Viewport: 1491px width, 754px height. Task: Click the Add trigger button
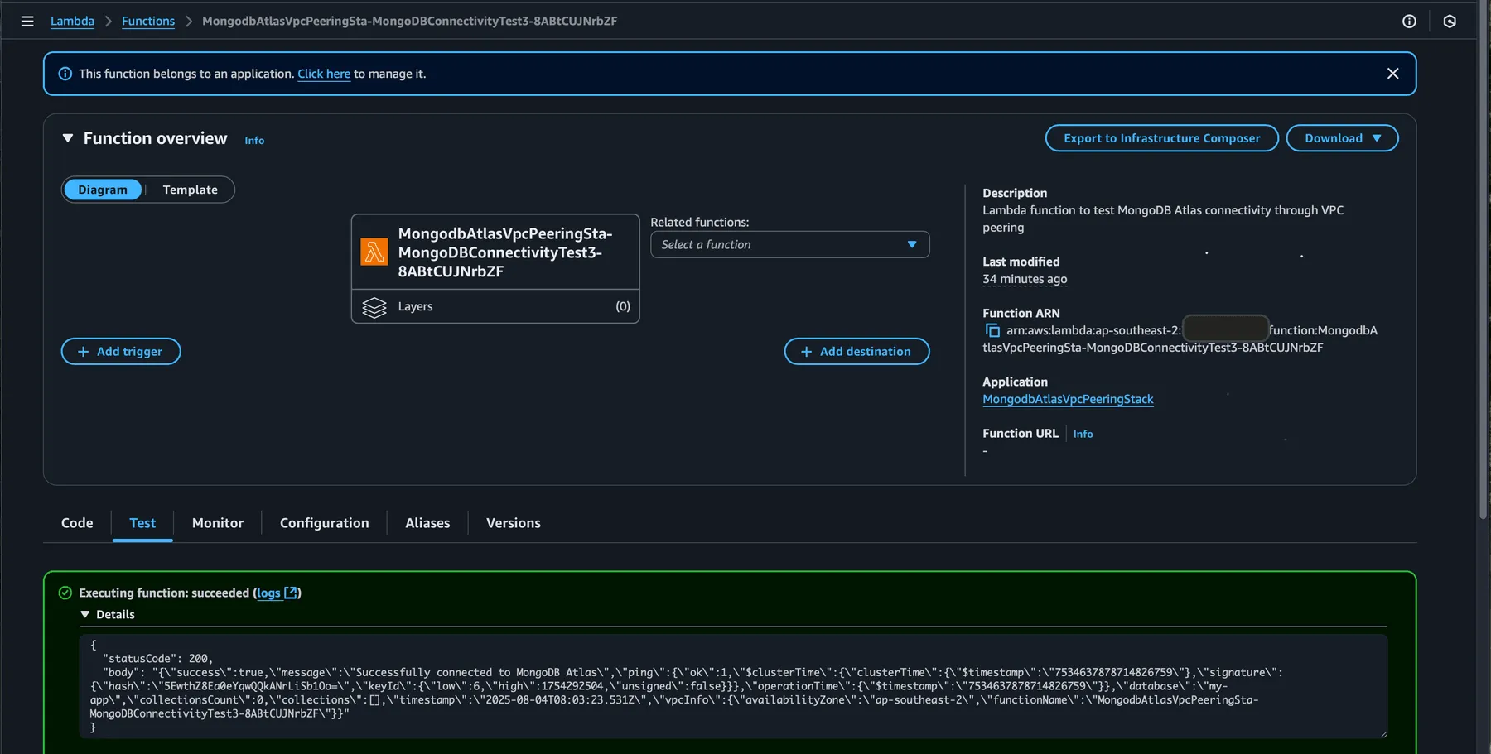121,351
